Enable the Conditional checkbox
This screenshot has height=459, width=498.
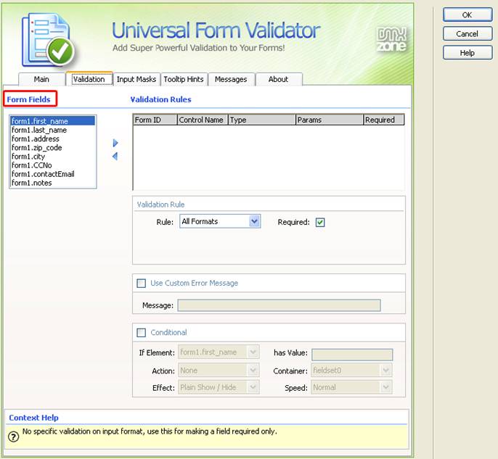[x=141, y=332]
